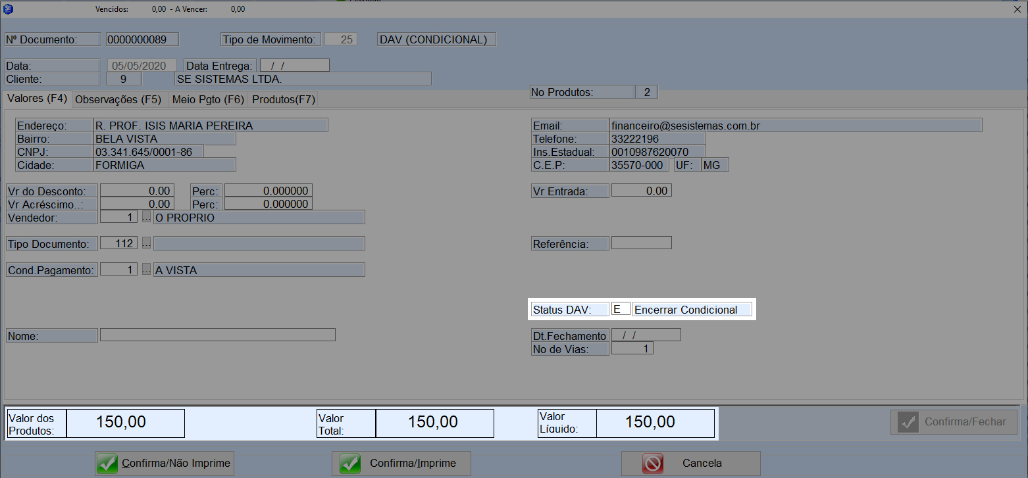Switch to the Valores (F4) tab
This screenshot has width=1028, height=478.
pyautogui.click(x=37, y=99)
